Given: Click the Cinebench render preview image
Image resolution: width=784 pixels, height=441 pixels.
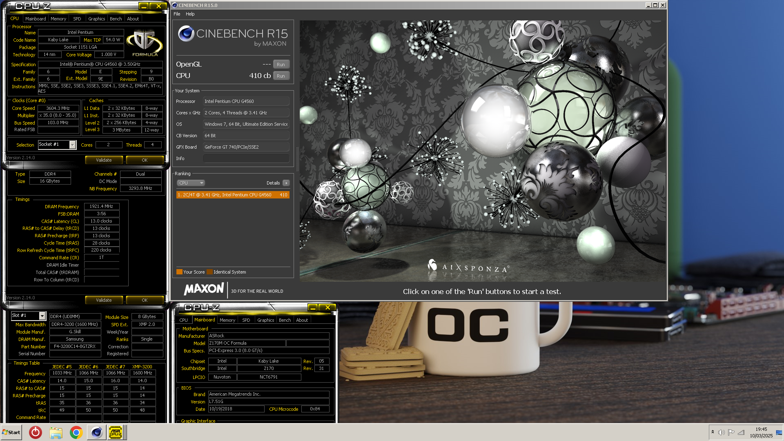Looking at the screenshot, I should 483,150.
